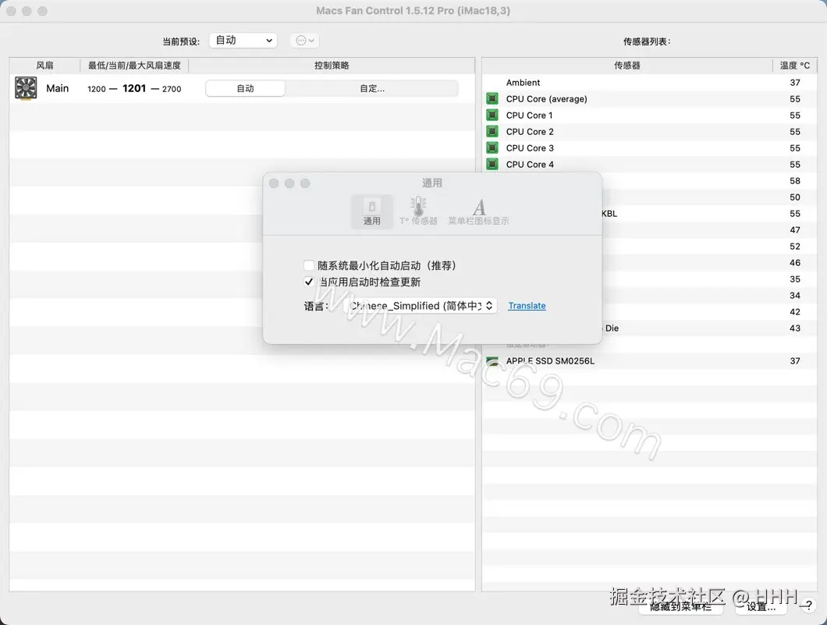
Task: Click the APPLE SSD SM0256L drive icon
Action: coord(492,360)
